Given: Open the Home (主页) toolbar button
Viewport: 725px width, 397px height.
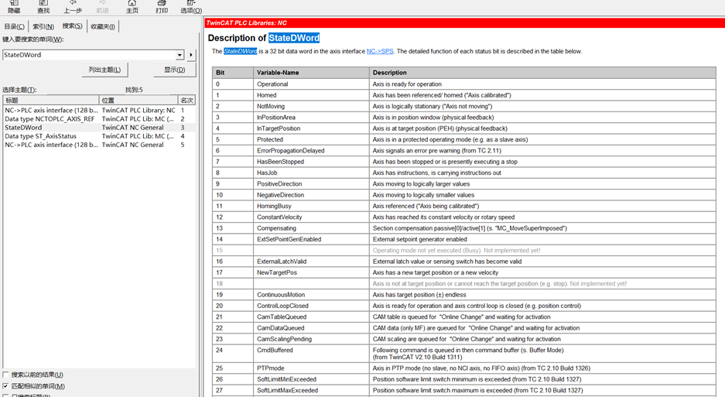Looking at the screenshot, I should pyautogui.click(x=132, y=7).
